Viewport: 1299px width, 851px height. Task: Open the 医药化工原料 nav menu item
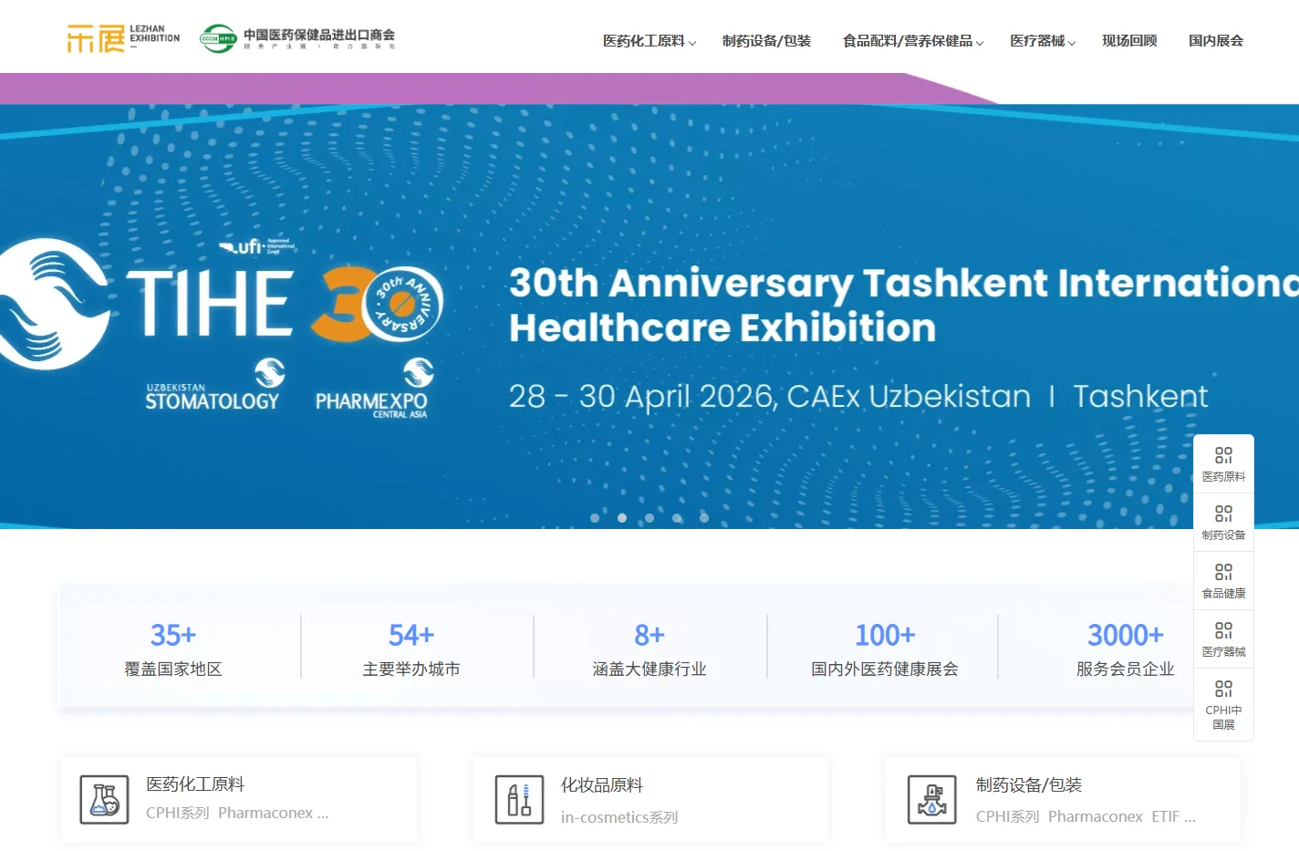point(644,41)
